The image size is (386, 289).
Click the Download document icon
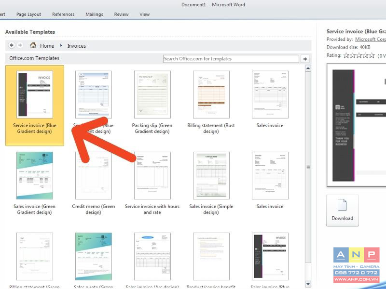click(x=342, y=205)
